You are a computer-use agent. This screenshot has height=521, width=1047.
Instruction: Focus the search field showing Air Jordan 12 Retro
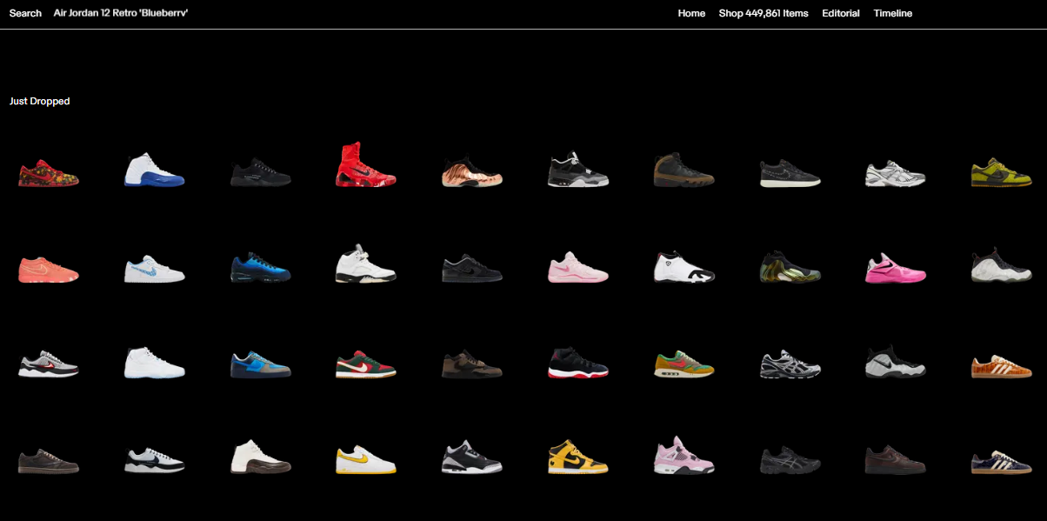click(121, 13)
